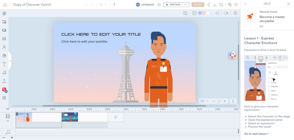The image size is (294, 140).
Task: Click the 'Become a master storyteller' lesson card
Action: click(267, 19)
